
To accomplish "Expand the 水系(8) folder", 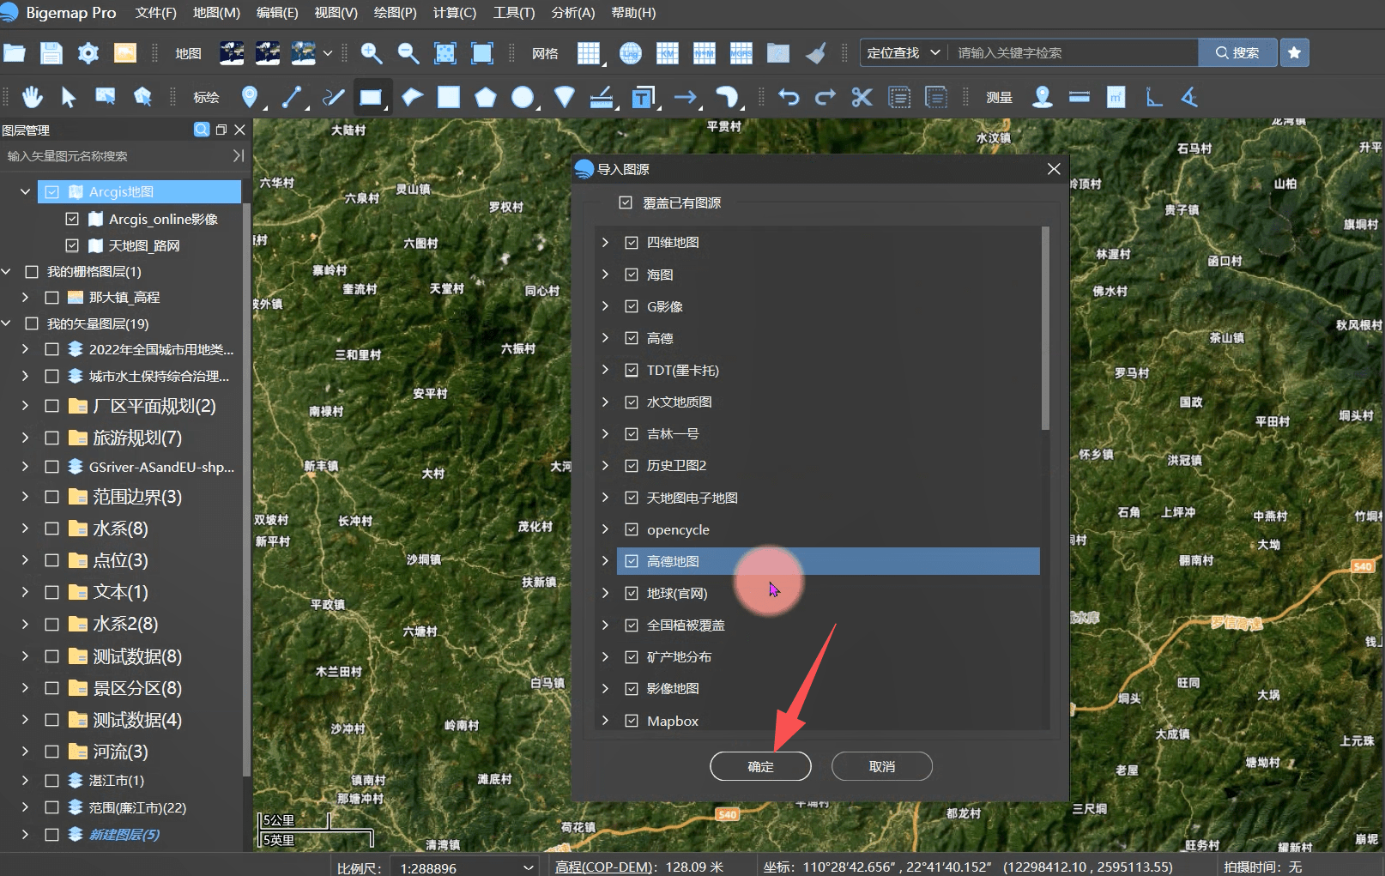I will [25, 529].
